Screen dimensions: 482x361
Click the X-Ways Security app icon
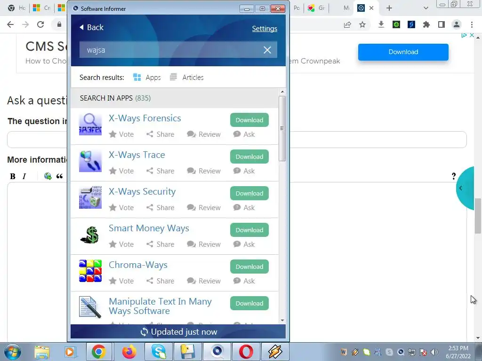point(90,197)
